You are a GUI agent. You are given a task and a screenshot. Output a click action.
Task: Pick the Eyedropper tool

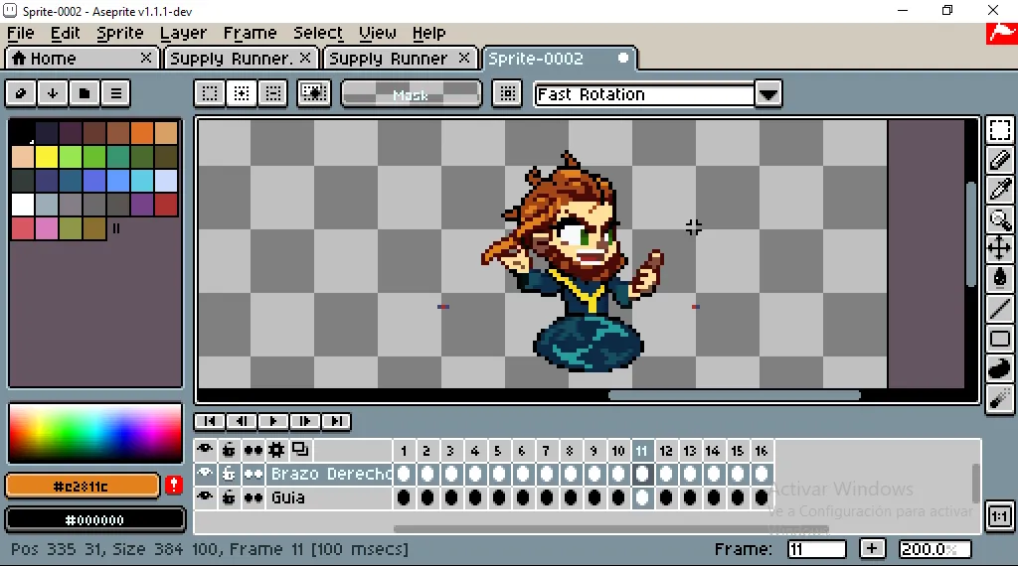pyautogui.click(x=999, y=190)
